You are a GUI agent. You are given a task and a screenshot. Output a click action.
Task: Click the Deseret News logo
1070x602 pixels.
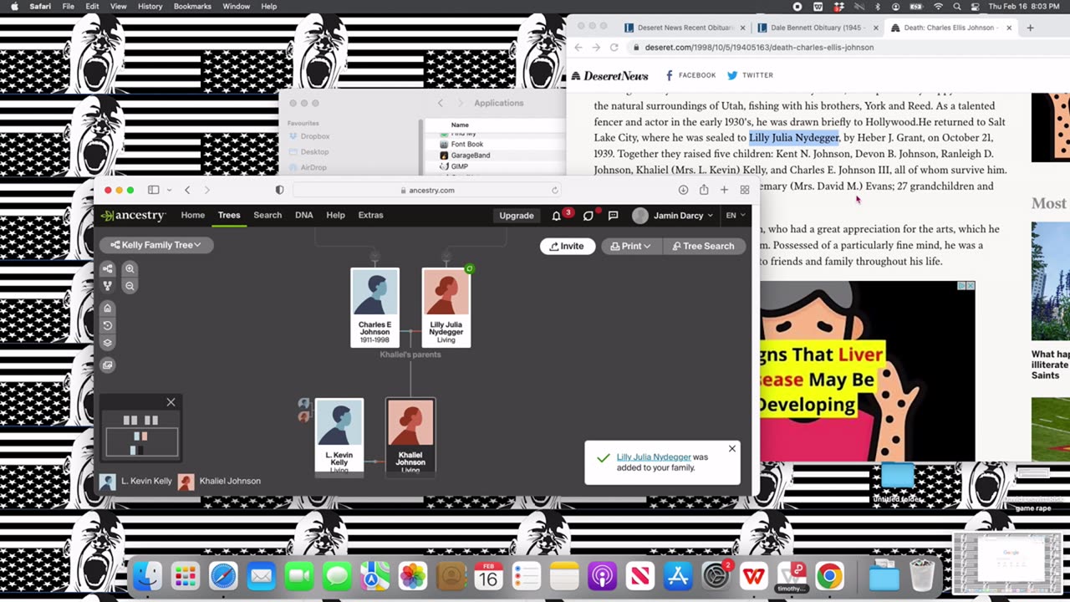click(x=610, y=75)
